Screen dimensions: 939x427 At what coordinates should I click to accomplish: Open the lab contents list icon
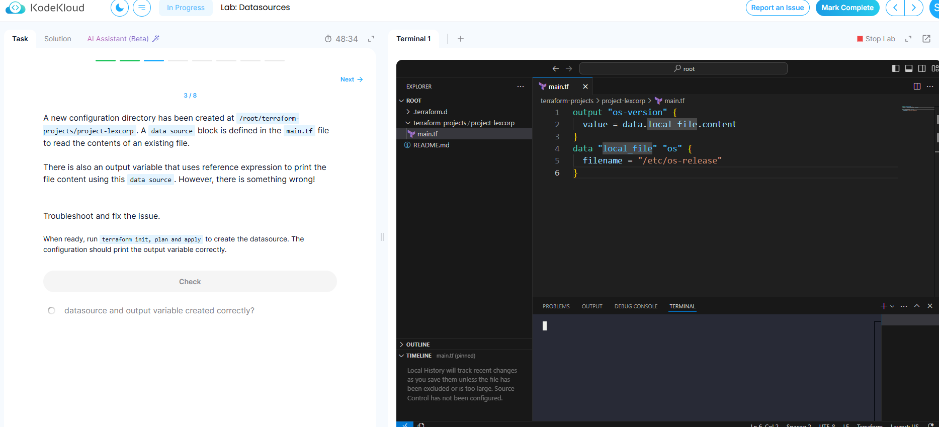142,8
